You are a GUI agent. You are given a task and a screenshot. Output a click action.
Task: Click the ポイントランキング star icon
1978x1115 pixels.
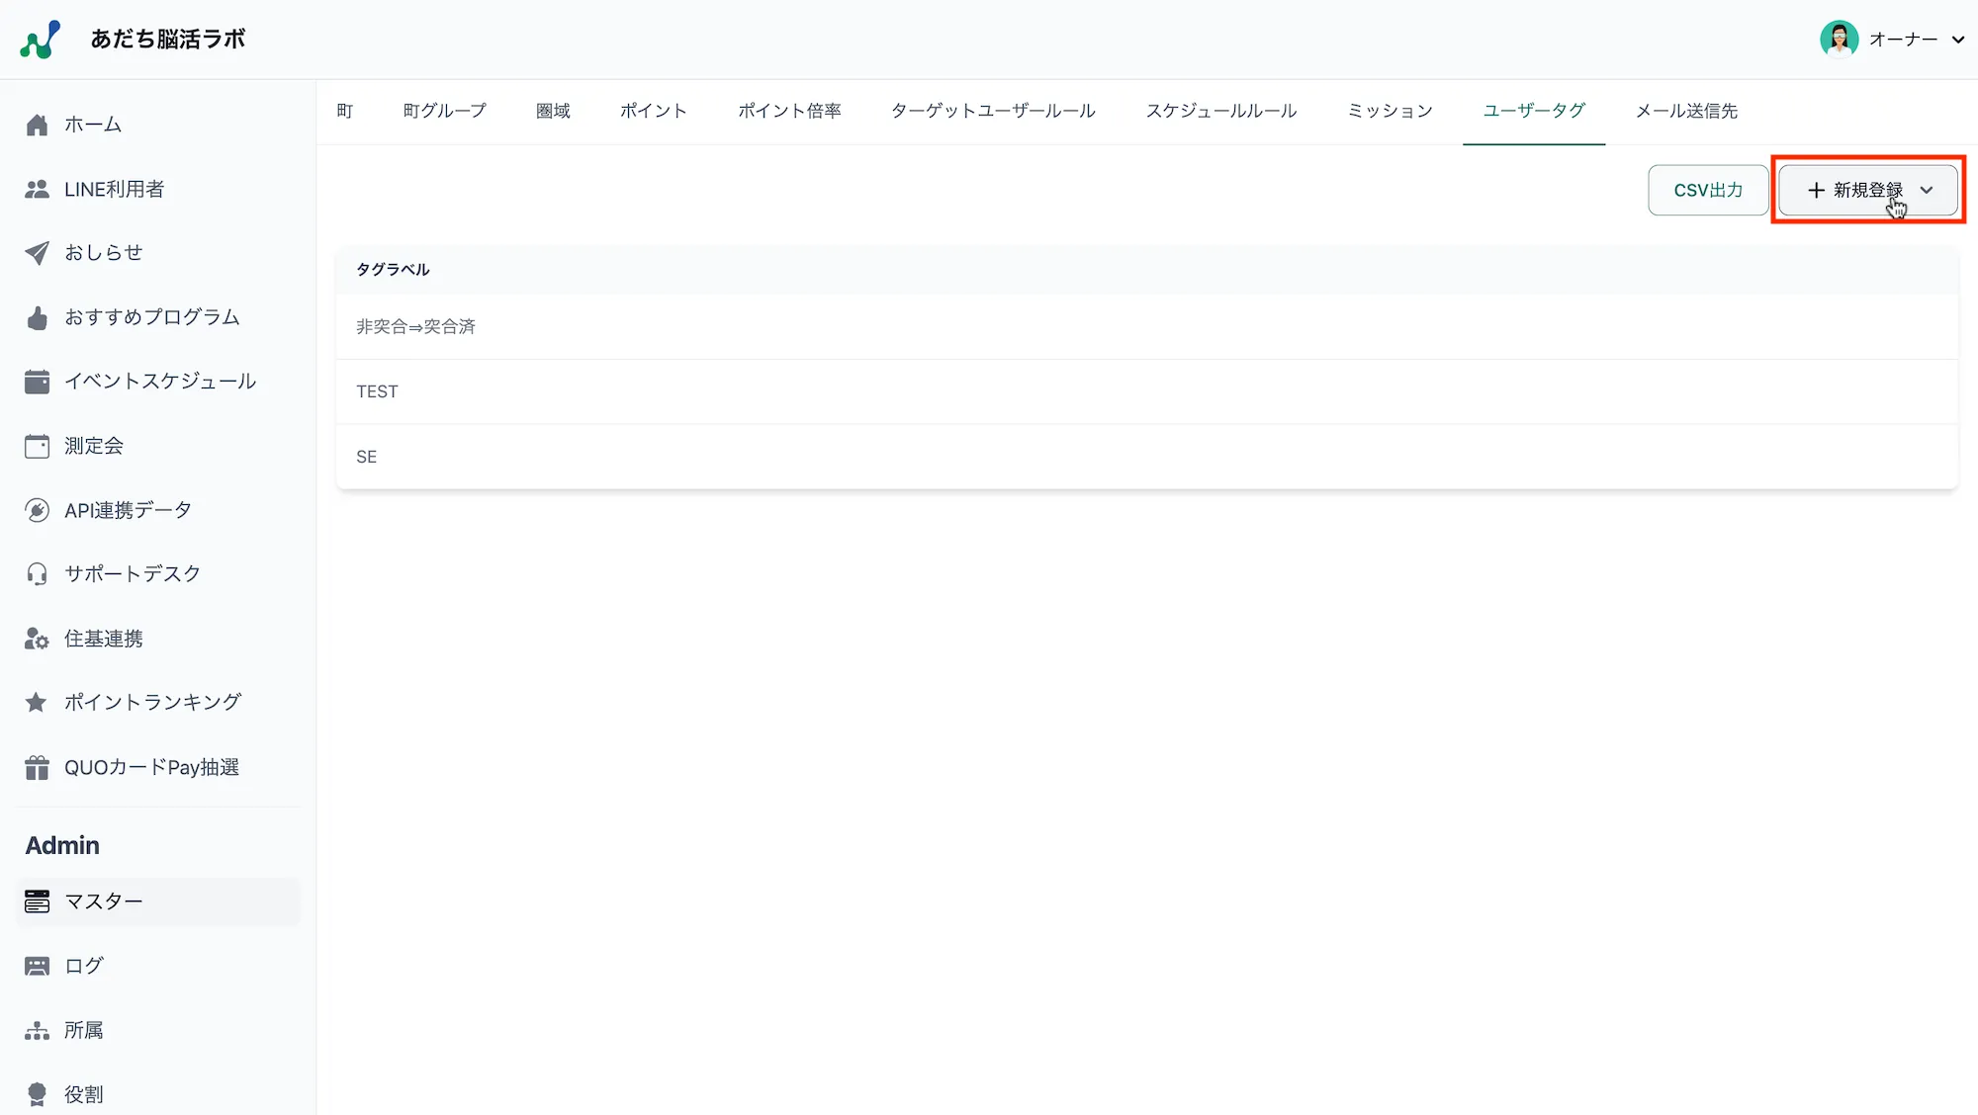37,703
